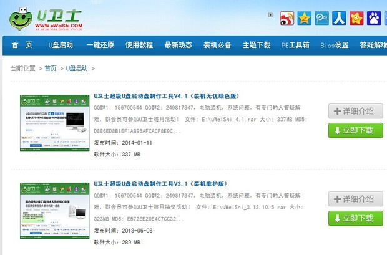Share via red star icon
Image resolution: width=387 pixels, height=255 pixels.
(x=356, y=18)
